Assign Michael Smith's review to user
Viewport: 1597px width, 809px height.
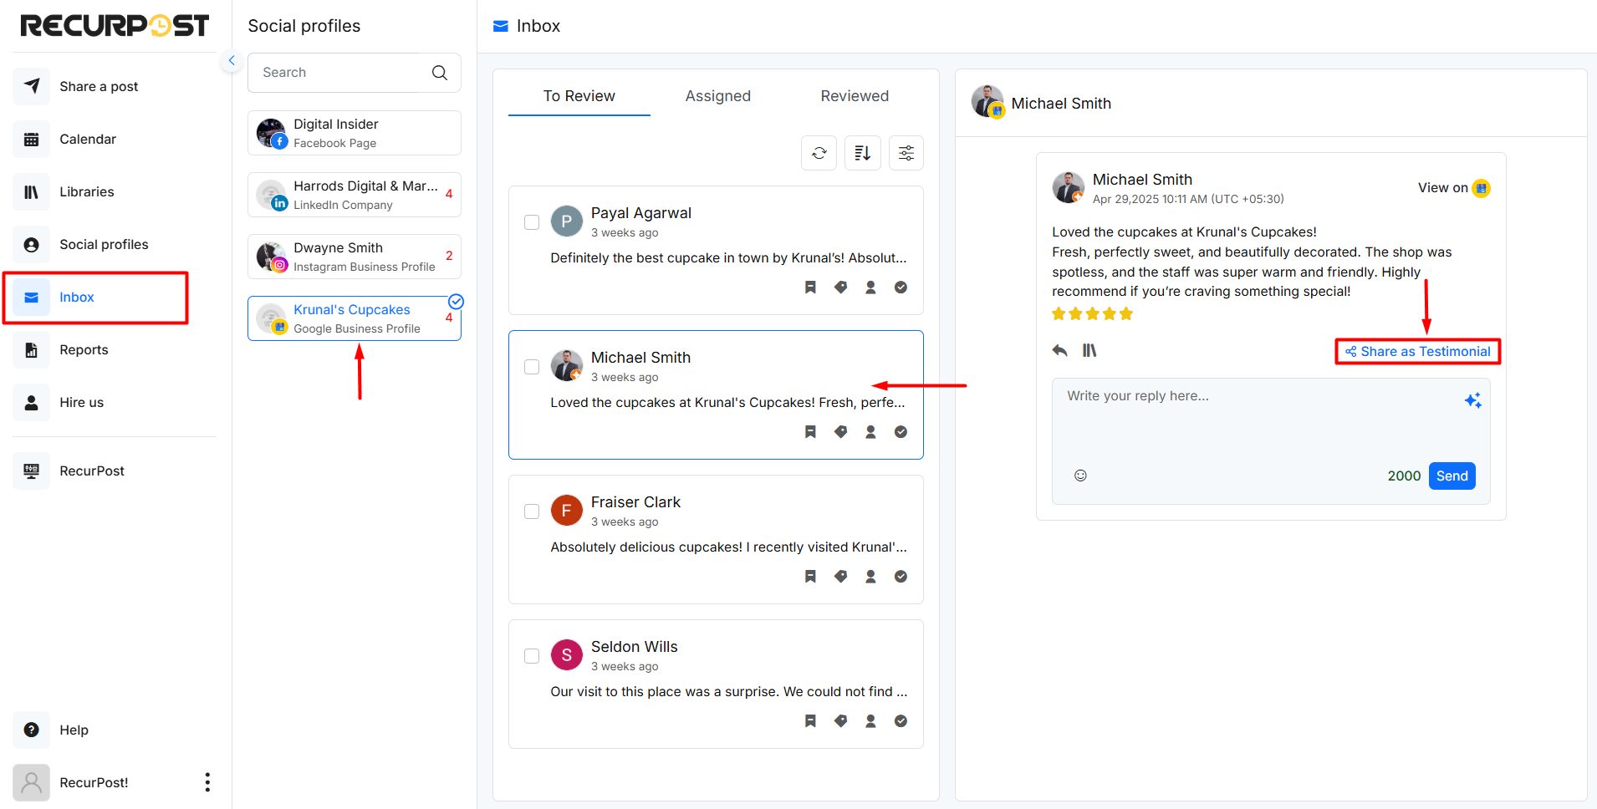pos(870,432)
